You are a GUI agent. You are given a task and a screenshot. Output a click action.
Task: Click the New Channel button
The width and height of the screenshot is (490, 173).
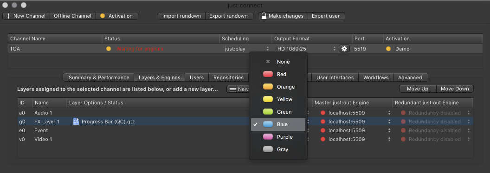(x=26, y=16)
